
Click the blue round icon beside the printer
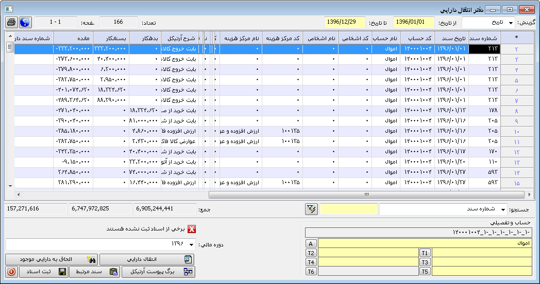(x=25, y=22)
